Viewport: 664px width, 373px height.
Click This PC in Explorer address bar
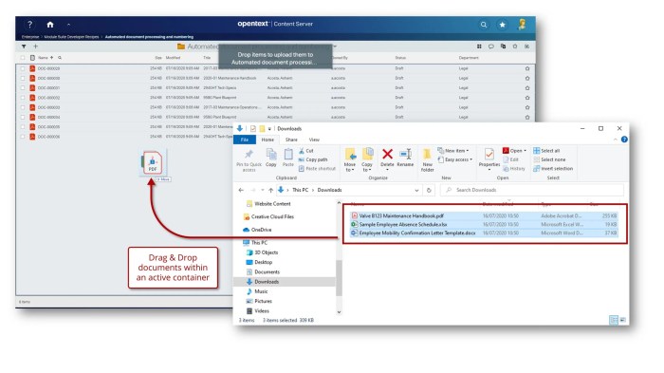click(x=301, y=190)
